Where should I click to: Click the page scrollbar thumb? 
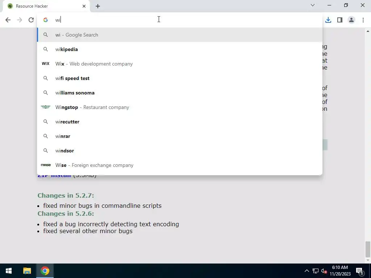368,249
